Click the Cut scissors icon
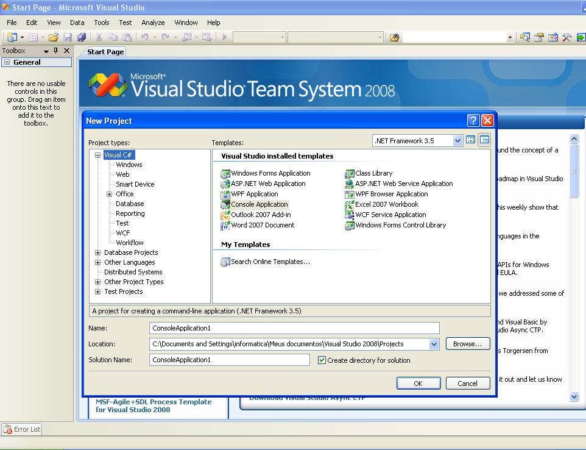 point(99,37)
